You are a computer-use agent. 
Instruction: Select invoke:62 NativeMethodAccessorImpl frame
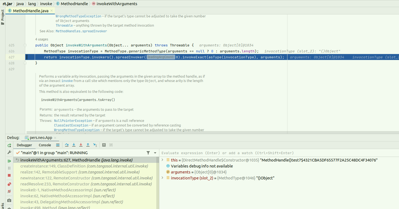tap(85, 196)
